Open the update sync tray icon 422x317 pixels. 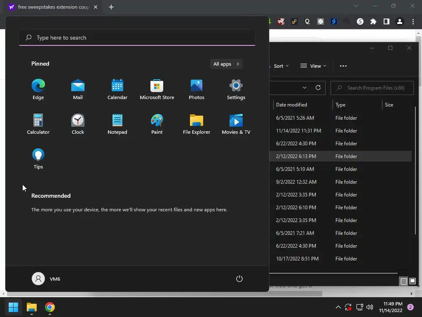pos(348,307)
